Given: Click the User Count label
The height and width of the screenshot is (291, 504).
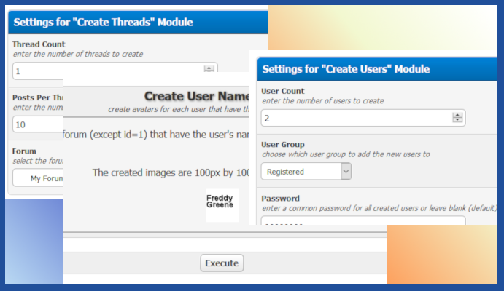Looking at the screenshot, I should pos(283,91).
